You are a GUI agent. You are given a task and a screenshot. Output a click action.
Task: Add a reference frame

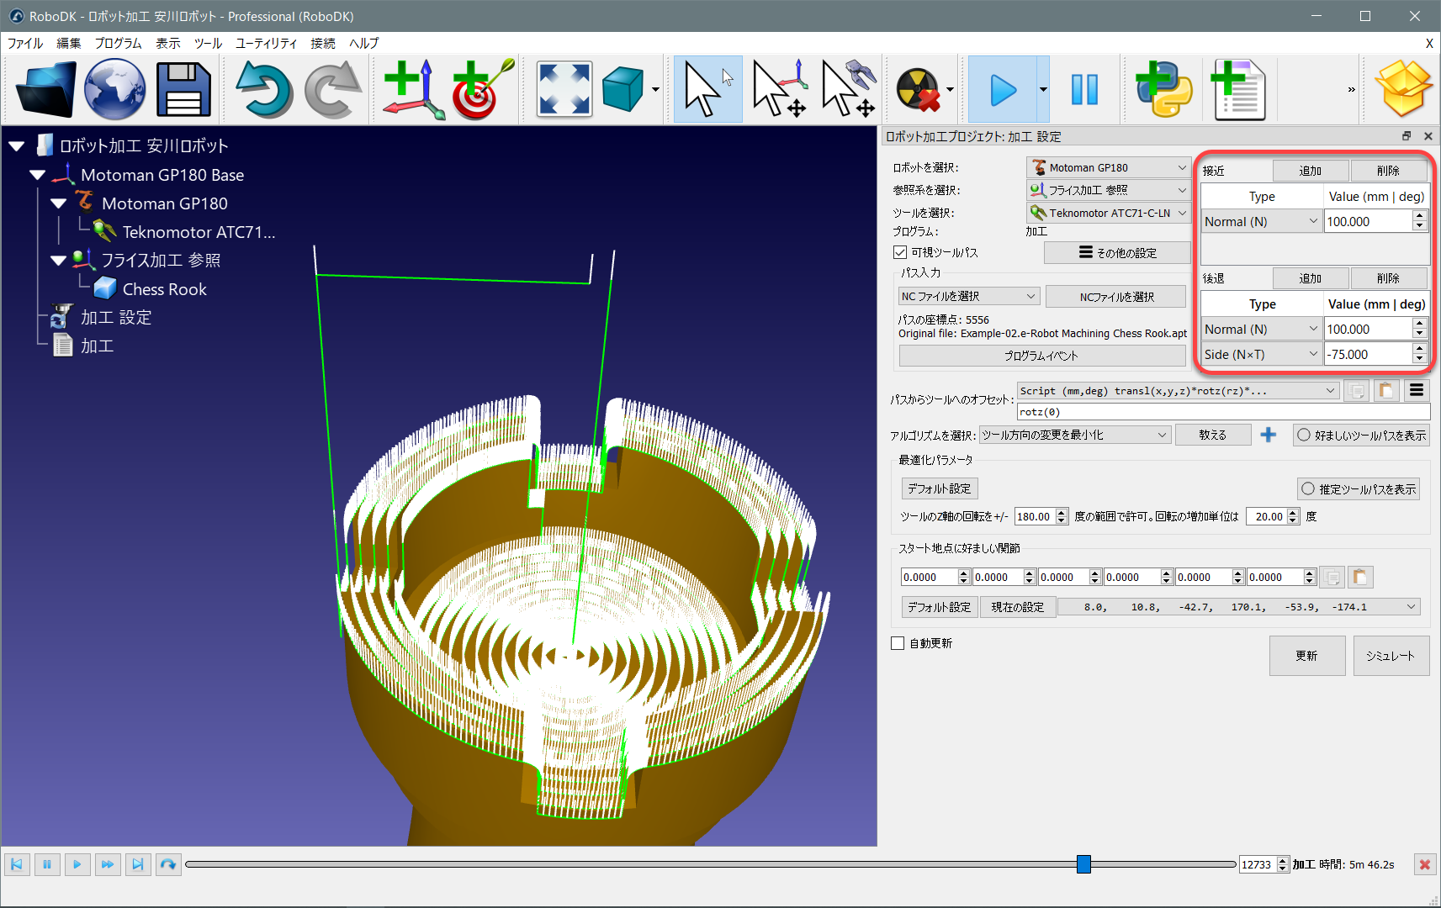tap(414, 89)
